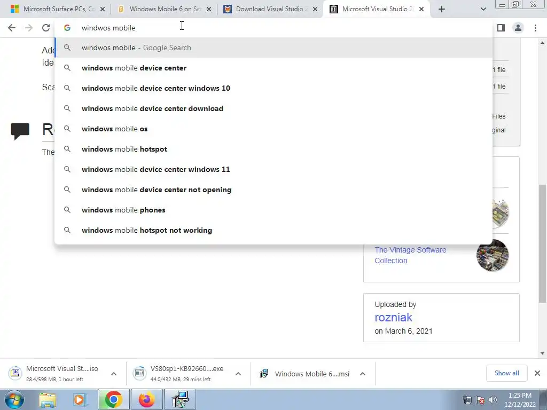The image size is (547, 410).
Task: Choose suggestion 'windows mobile hotspot not working'
Action: coord(273,230)
